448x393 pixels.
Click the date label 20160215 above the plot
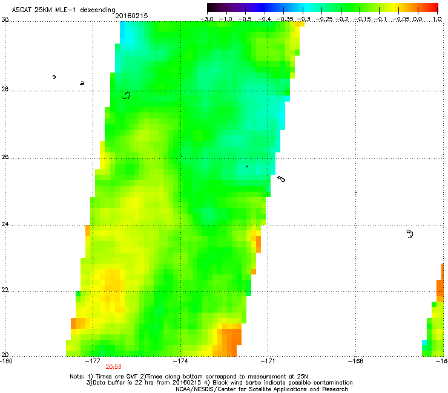(131, 16)
